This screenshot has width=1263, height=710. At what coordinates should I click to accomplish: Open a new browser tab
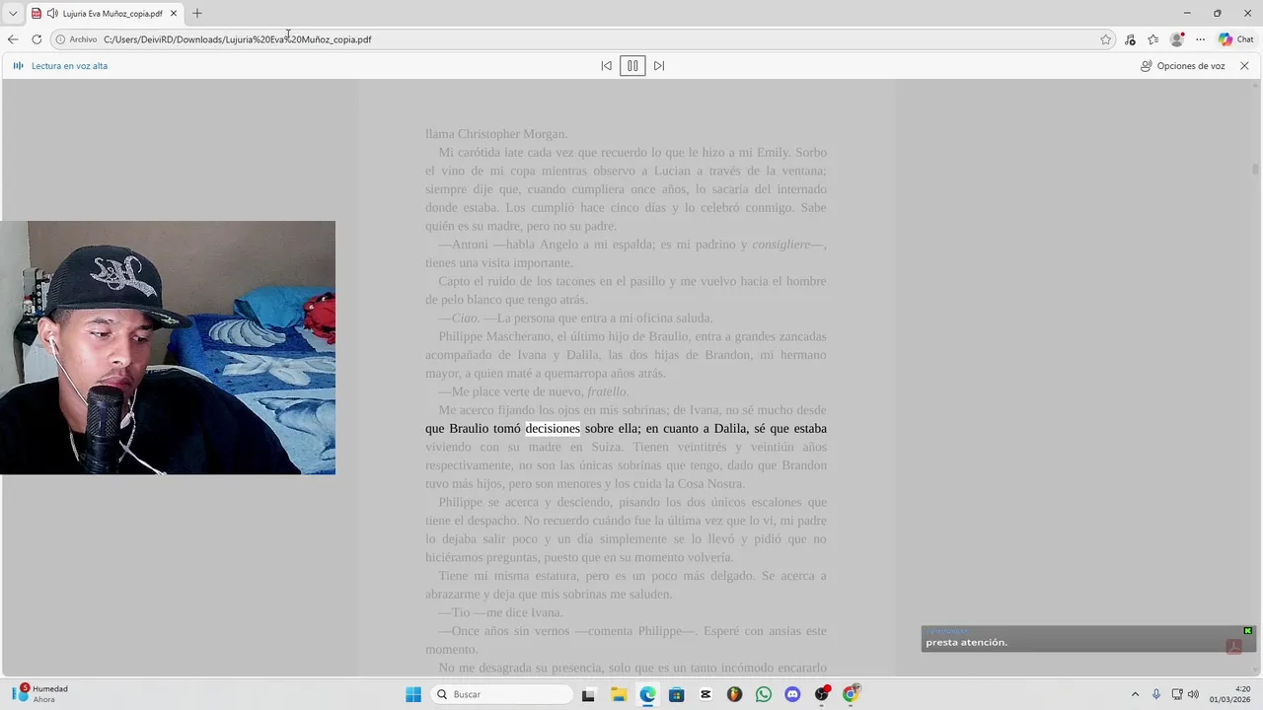[197, 13]
